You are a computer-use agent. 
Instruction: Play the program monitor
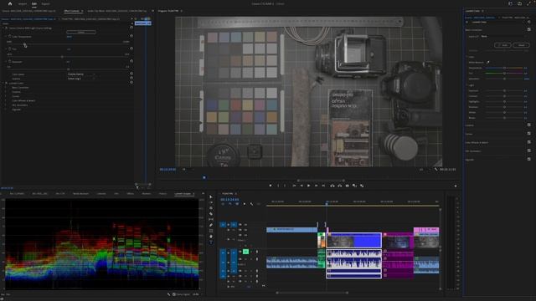(x=309, y=186)
